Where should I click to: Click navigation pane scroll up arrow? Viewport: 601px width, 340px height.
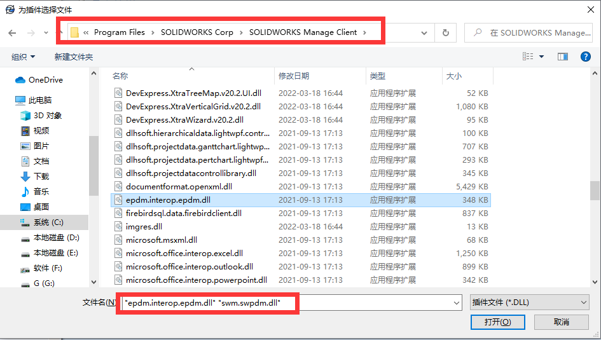(94, 73)
